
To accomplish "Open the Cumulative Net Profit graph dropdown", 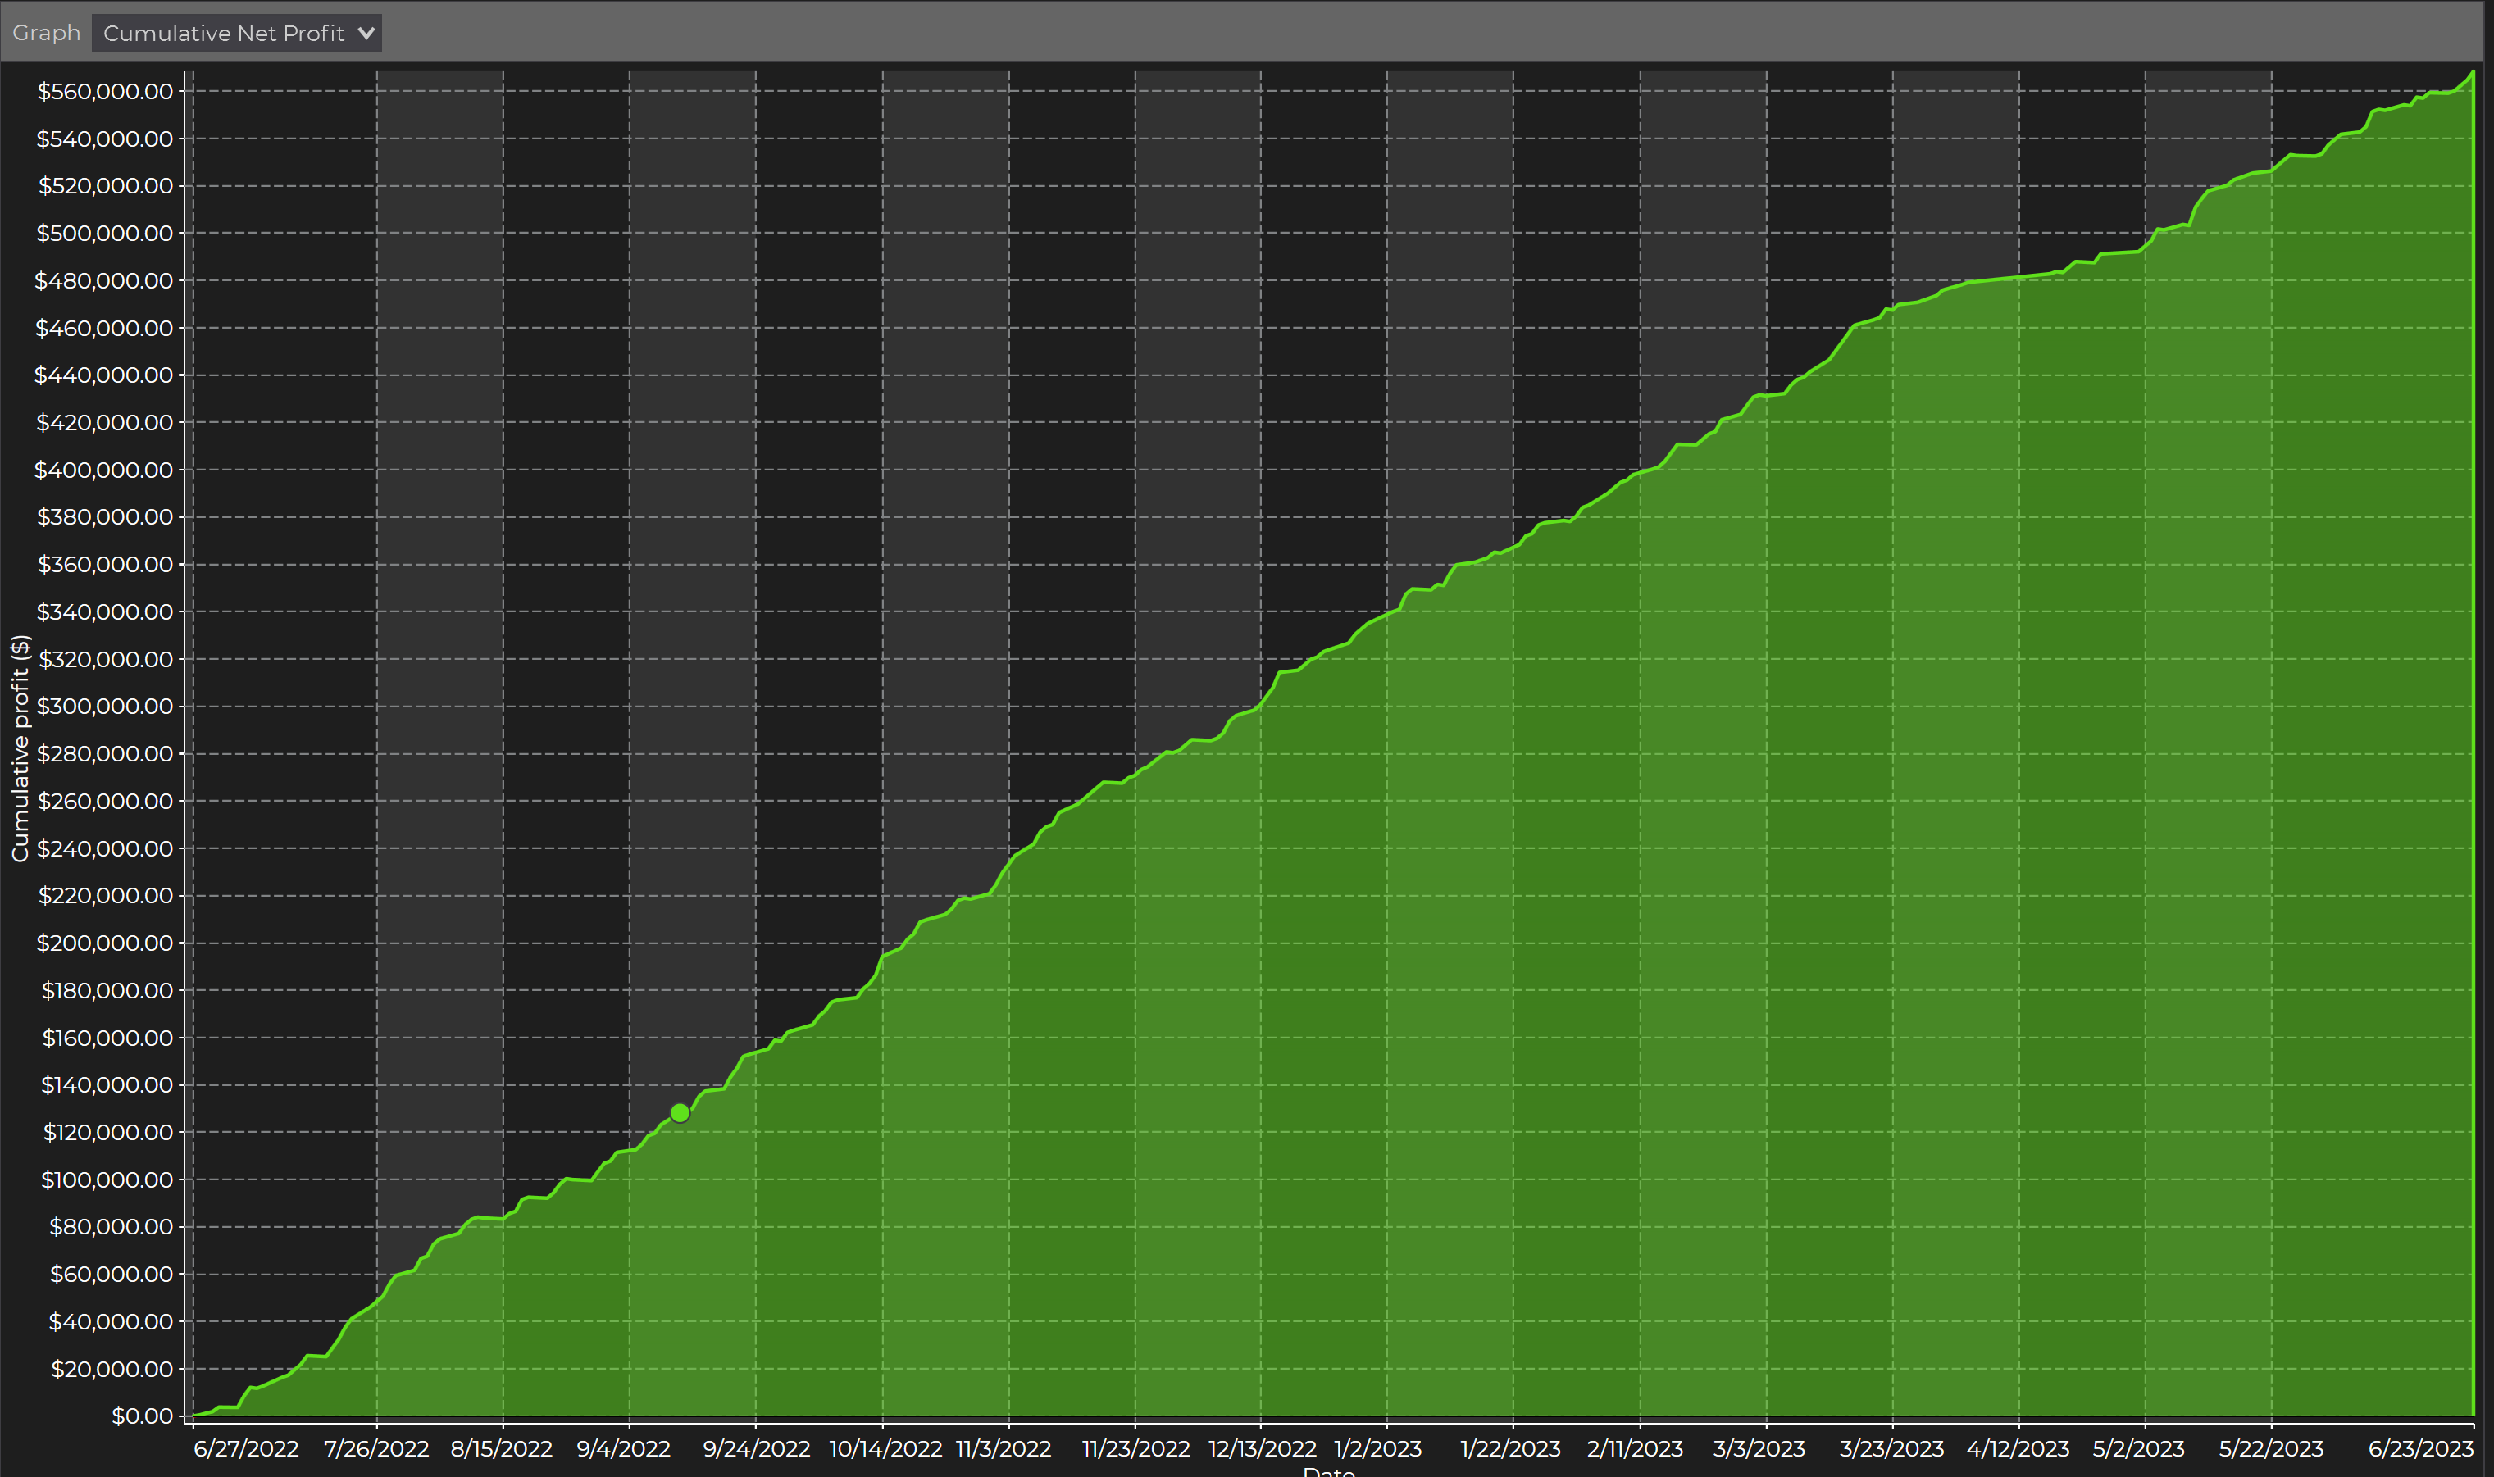I will [x=237, y=33].
